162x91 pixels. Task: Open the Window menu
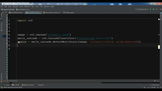(x=47, y=7)
